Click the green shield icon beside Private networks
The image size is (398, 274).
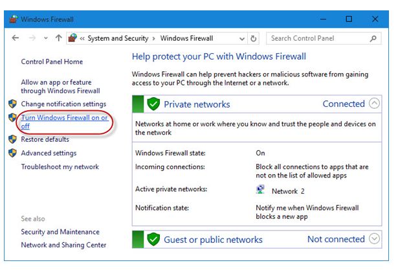153,104
